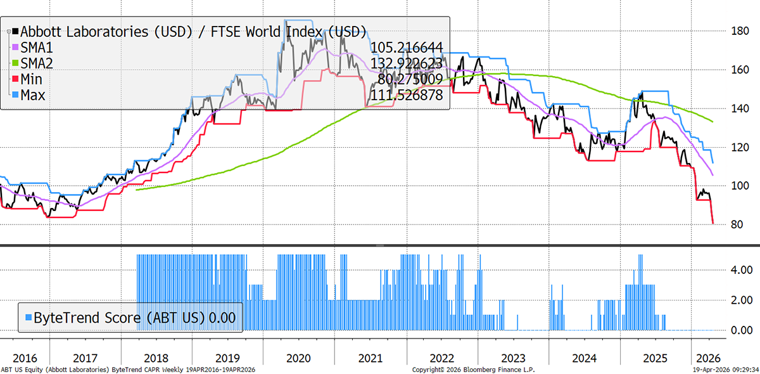Click the 0.00 score axis label

(x=740, y=330)
